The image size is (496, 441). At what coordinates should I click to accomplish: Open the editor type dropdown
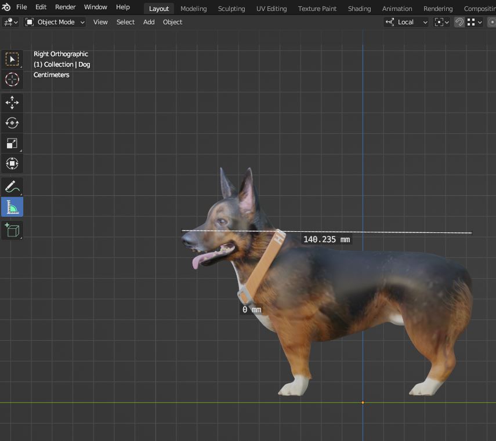click(x=10, y=22)
